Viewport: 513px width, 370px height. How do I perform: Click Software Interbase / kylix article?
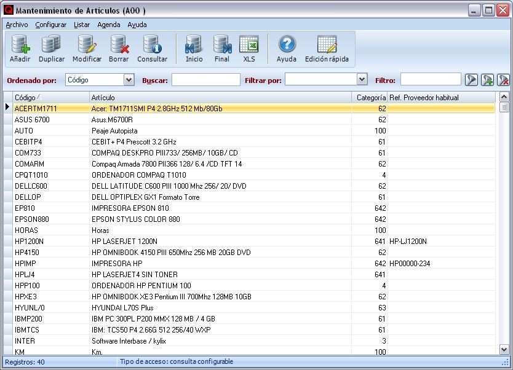click(129, 341)
